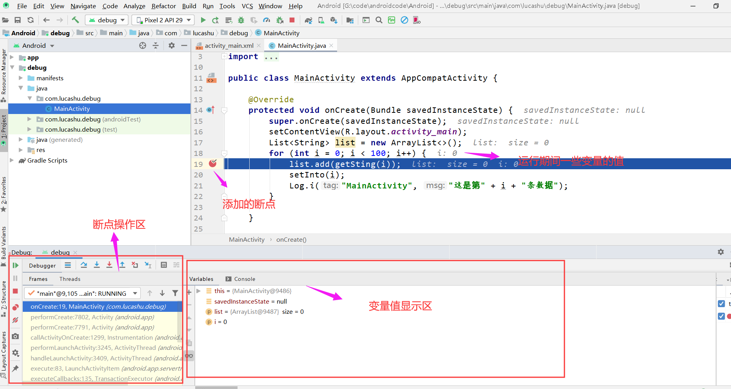Viewport: 731px width, 389px height.
Task: Click the Profile app gauge icon
Action: pos(267,20)
